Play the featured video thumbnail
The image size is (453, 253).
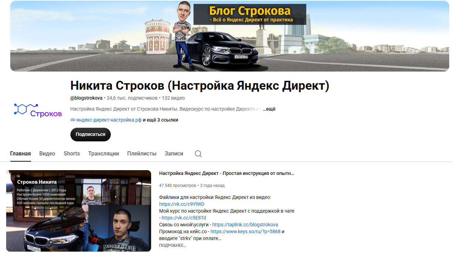click(x=79, y=211)
